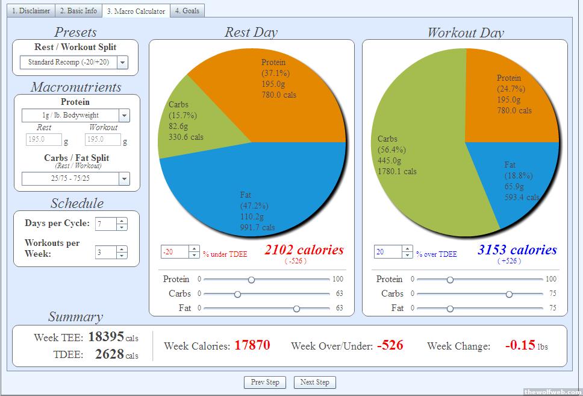Click the Days per Cycle input field
Screen dimensions: 583x396
[x=105, y=224]
